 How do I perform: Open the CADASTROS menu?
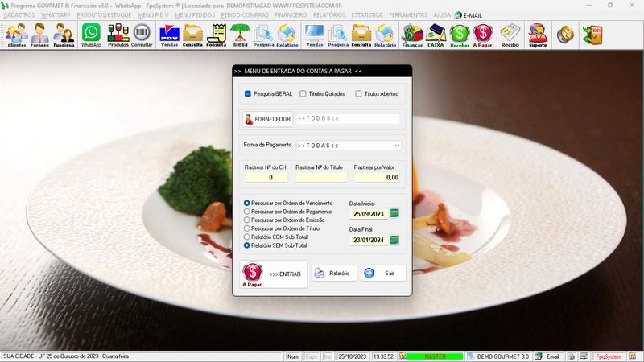19,14
